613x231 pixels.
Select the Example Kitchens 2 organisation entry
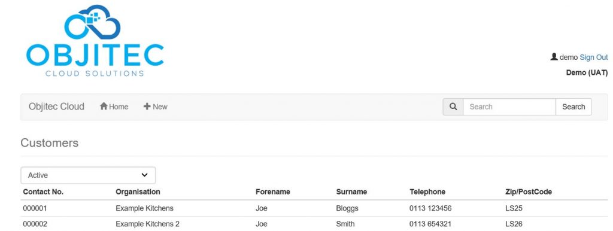[147, 224]
